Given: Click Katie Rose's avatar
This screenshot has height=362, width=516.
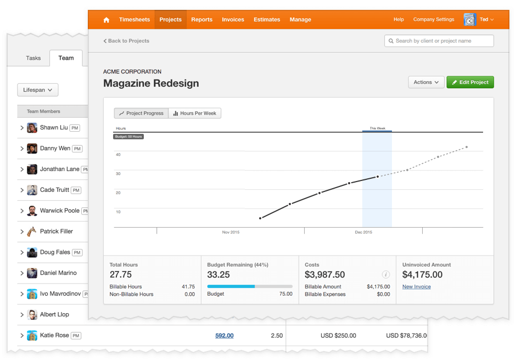Looking at the screenshot, I should (32, 335).
